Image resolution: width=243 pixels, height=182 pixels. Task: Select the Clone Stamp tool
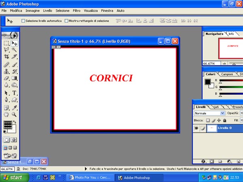(6, 71)
